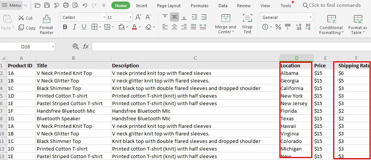Open the font size 11 dropdown
The image size is (371, 160).
coord(130,17)
